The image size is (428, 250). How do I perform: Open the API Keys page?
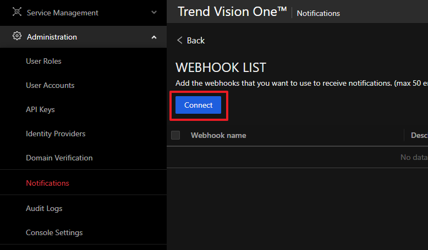[x=40, y=109]
